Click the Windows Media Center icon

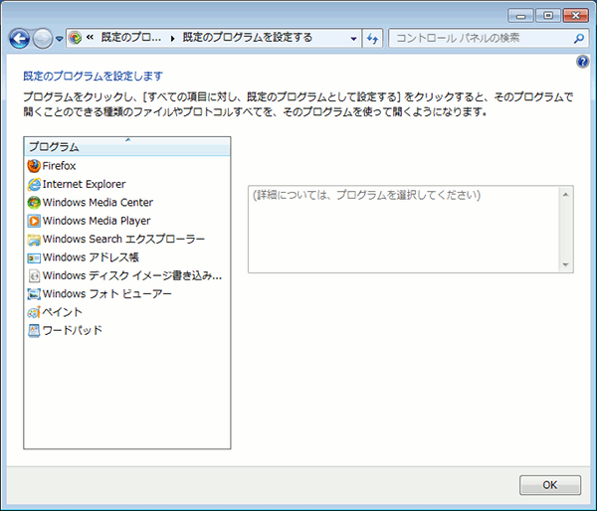34,203
